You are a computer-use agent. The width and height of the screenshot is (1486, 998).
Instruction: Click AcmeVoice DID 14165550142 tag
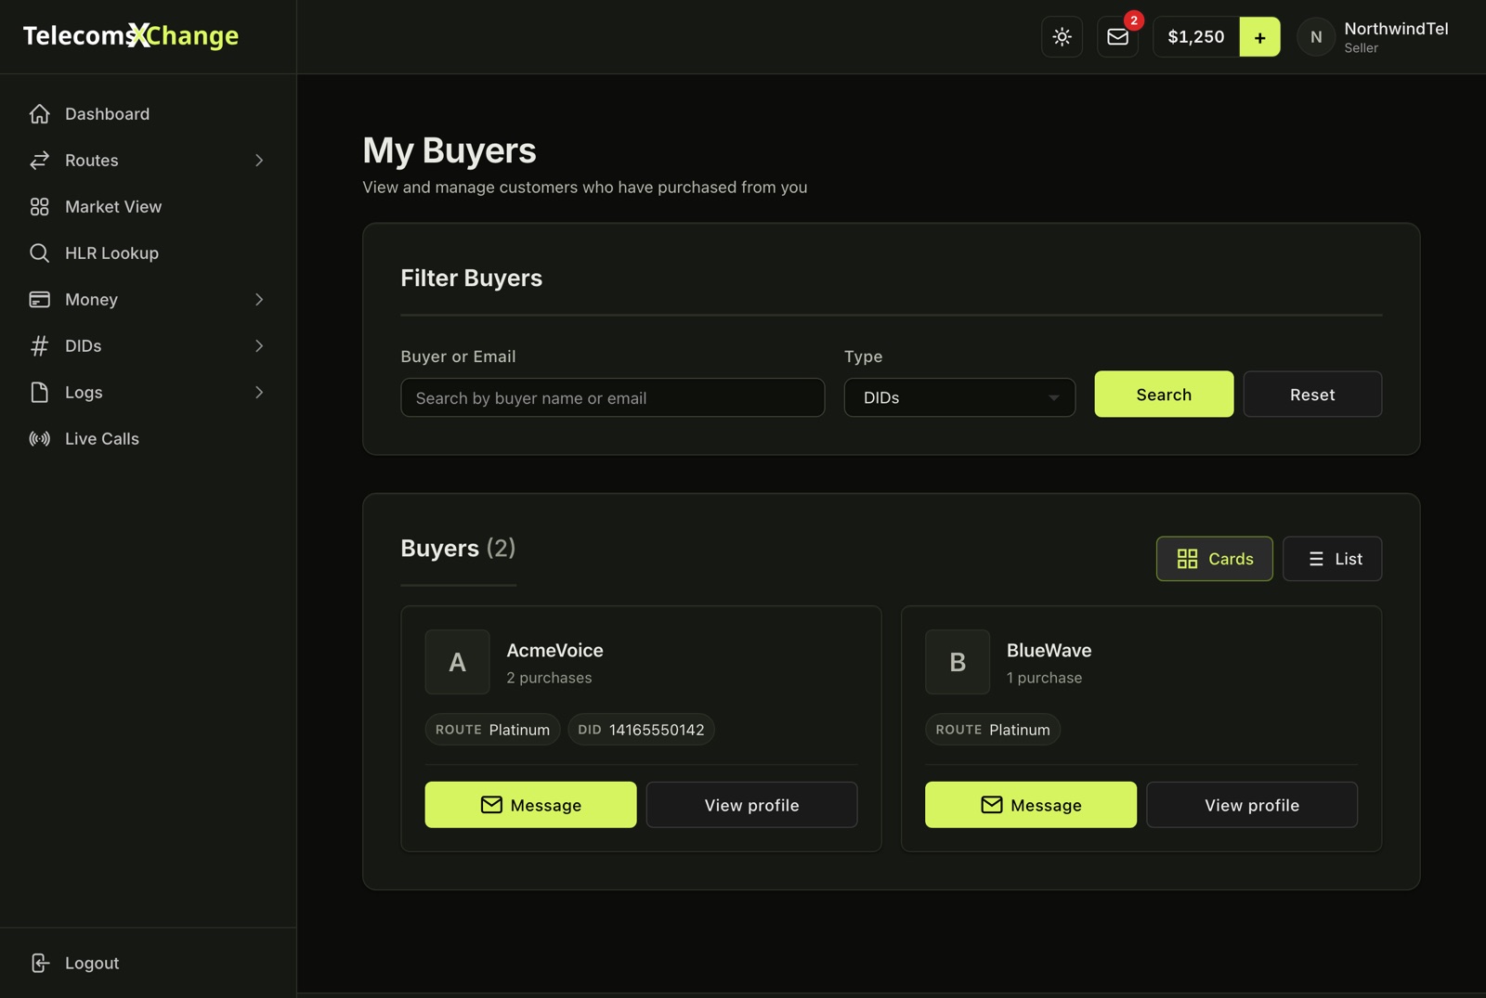pyautogui.click(x=641, y=730)
